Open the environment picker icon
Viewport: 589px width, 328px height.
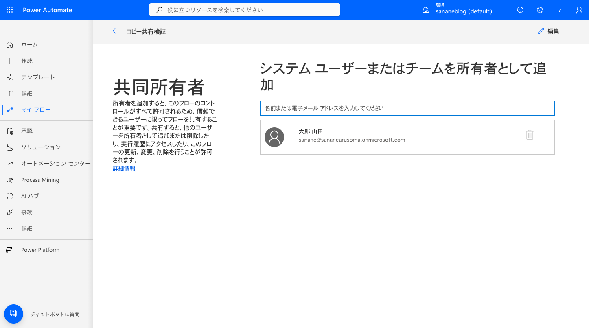pyautogui.click(x=426, y=10)
